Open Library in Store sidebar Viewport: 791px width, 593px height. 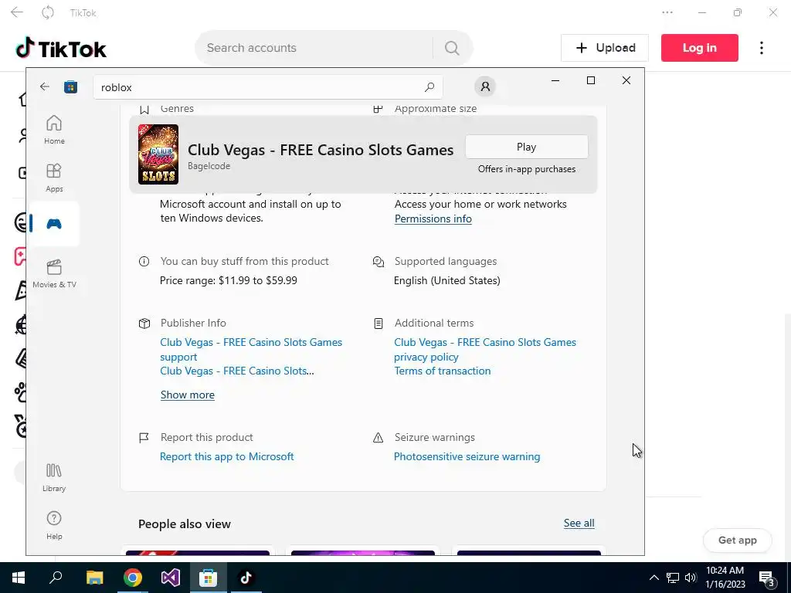[x=54, y=477]
